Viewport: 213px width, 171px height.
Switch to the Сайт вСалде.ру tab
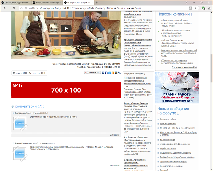(x=16, y=2)
